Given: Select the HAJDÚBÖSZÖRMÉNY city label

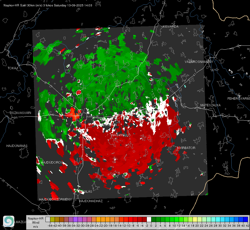Looking at the screenshot, I should (x=55, y=200).
